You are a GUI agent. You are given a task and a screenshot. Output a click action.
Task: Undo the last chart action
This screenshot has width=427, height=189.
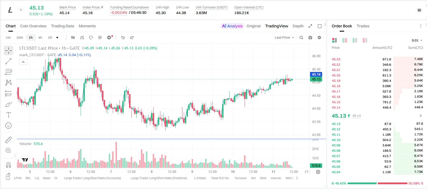[x=123, y=38]
